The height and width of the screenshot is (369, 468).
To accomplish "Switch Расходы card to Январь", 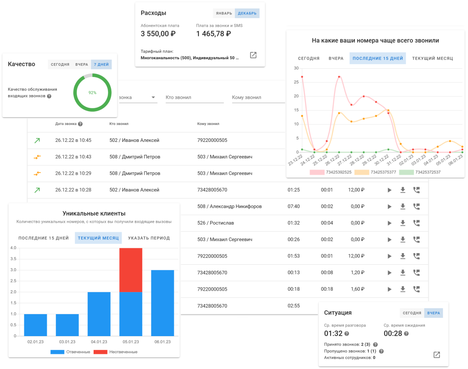I will (x=224, y=13).
